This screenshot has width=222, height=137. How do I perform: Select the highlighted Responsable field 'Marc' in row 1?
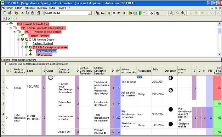click(140, 77)
